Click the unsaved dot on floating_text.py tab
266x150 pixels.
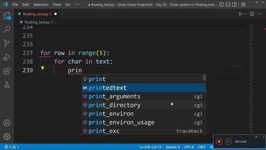[x=55, y=14]
